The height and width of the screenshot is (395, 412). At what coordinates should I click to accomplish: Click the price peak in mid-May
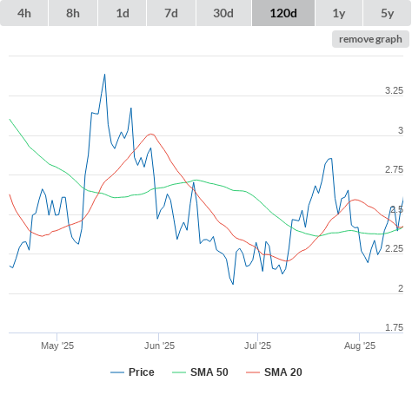pos(104,75)
